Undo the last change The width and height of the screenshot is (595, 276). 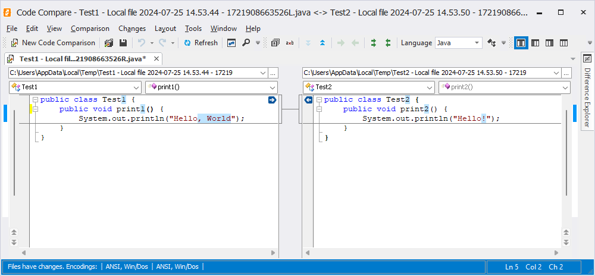142,43
